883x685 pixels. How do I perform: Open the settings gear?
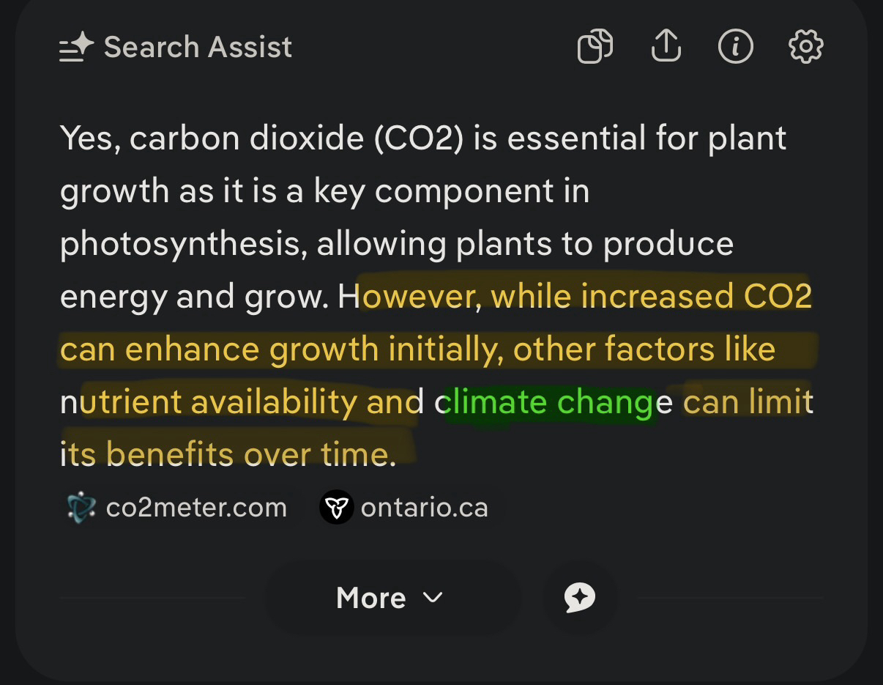805,48
